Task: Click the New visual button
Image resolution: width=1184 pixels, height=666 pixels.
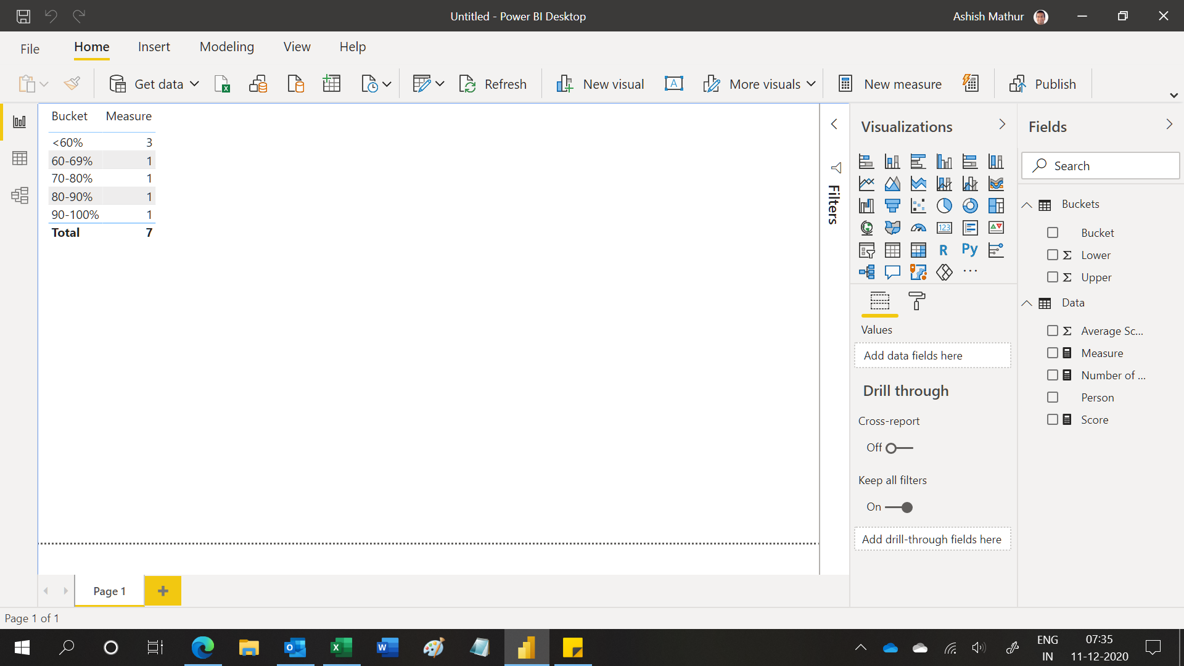Action: [x=600, y=84]
